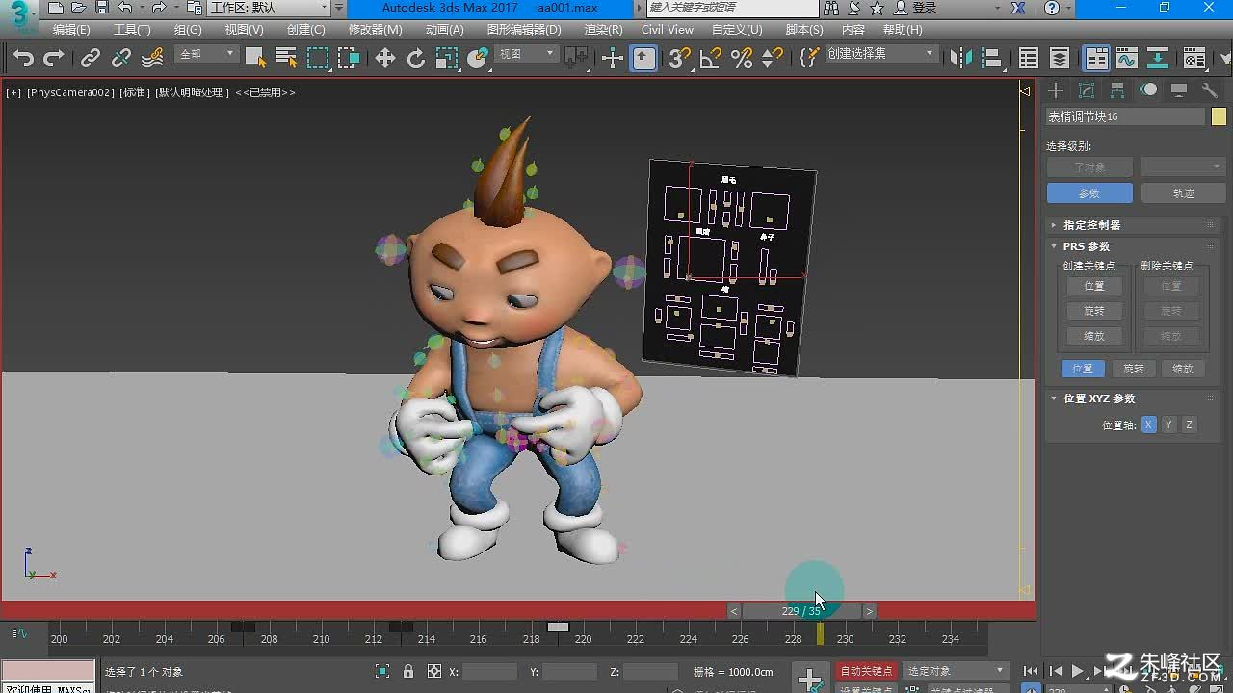The height and width of the screenshot is (693, 1233).
Task: Click the yellow object color swatch
Action: pos(1219,116)
